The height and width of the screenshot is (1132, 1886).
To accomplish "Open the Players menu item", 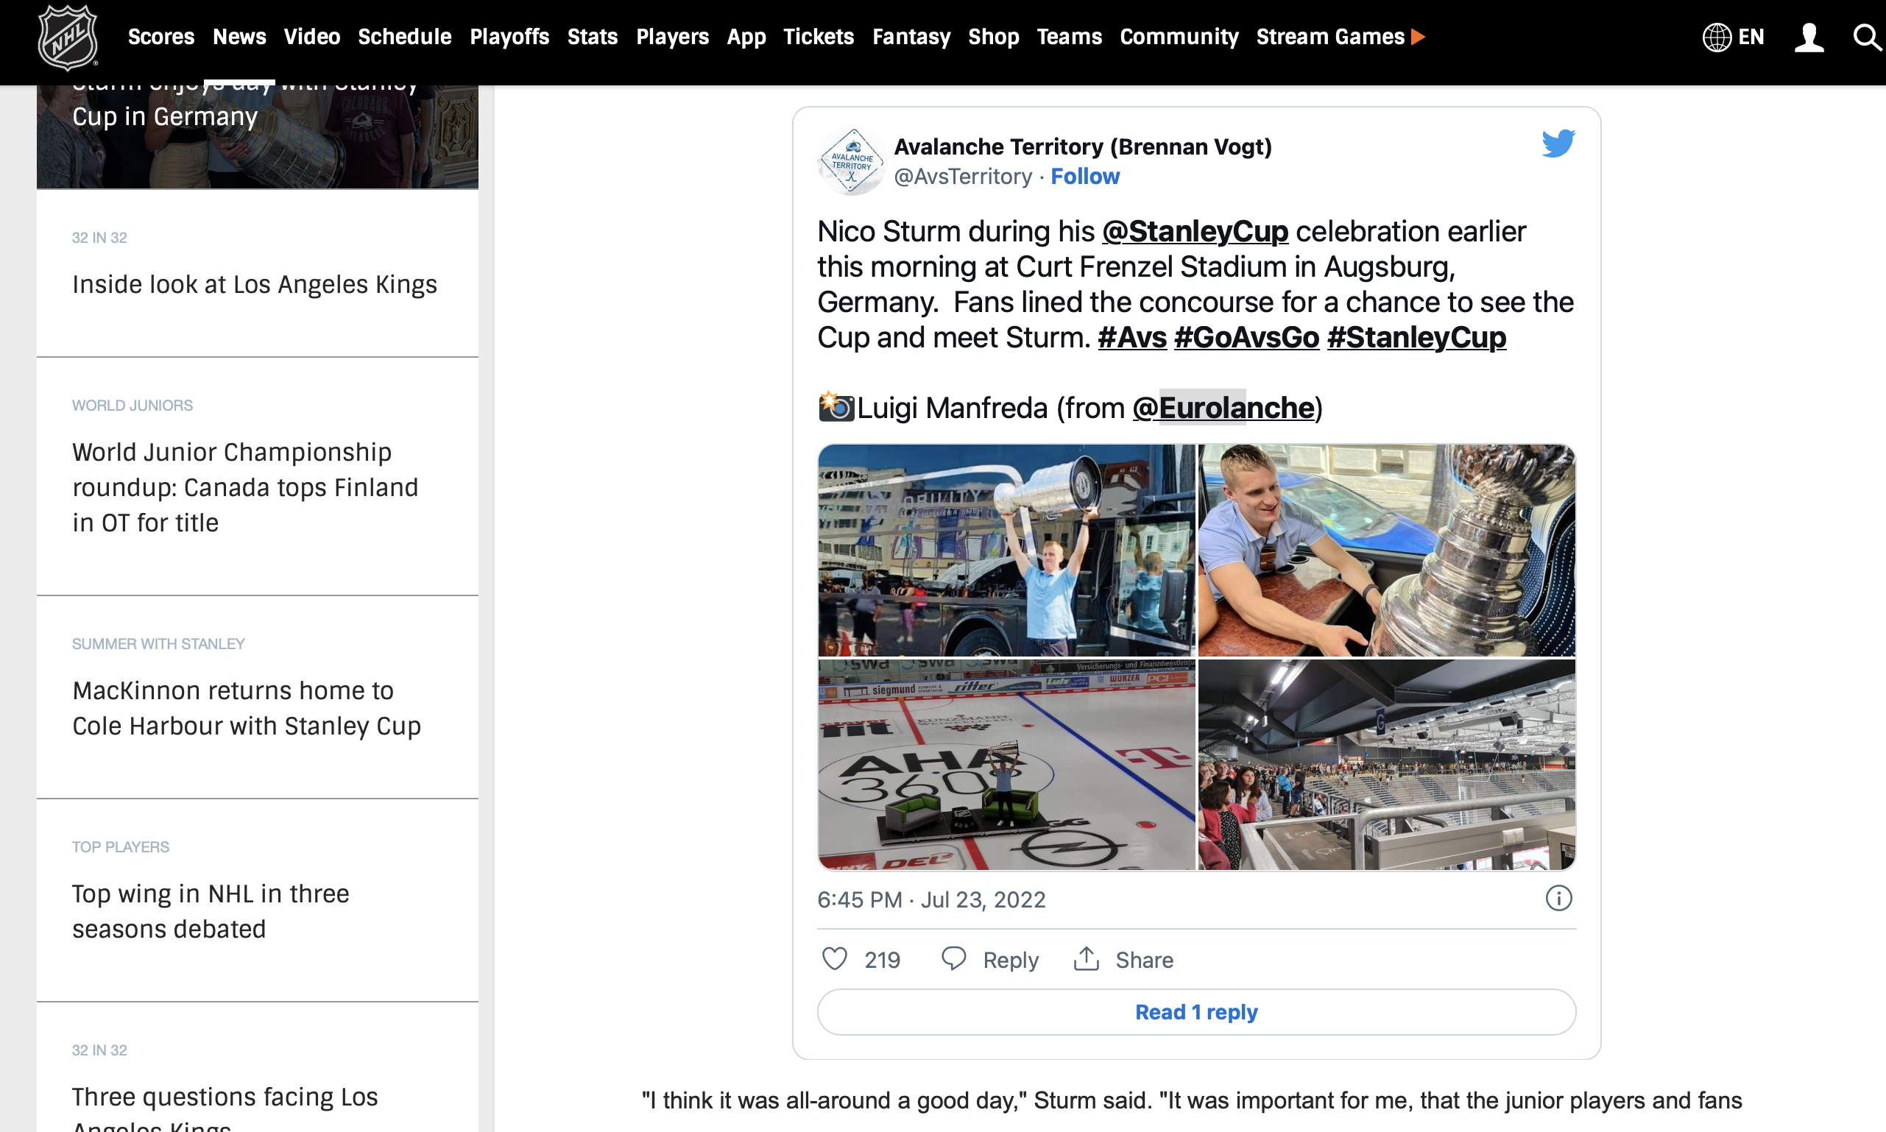I will coord(672,37).
